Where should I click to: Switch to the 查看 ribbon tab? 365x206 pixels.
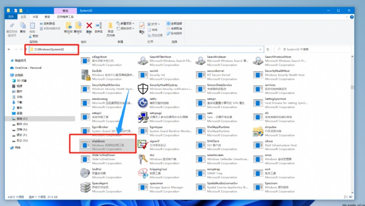(47, 17)
